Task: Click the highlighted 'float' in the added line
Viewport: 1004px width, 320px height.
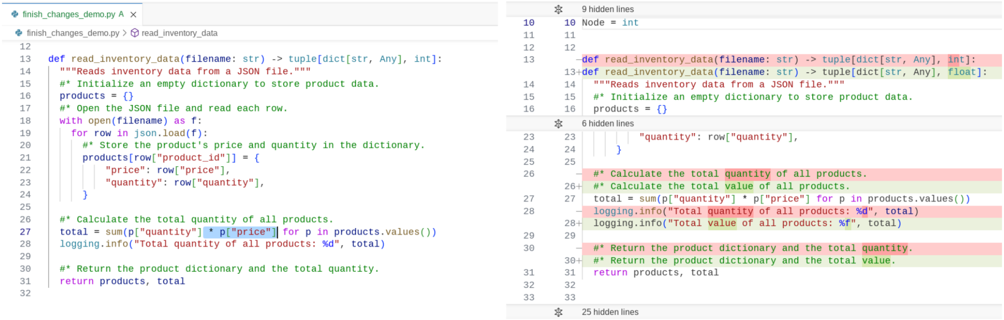Action: click(x=962, y=72)
